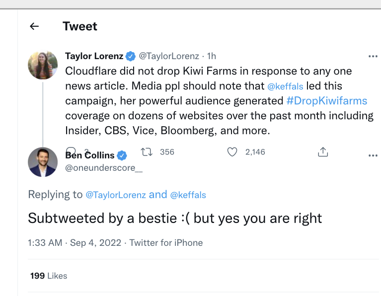Click Taylor Lorenz display name
Screen dimensions: 381x296
click(94, 56)
